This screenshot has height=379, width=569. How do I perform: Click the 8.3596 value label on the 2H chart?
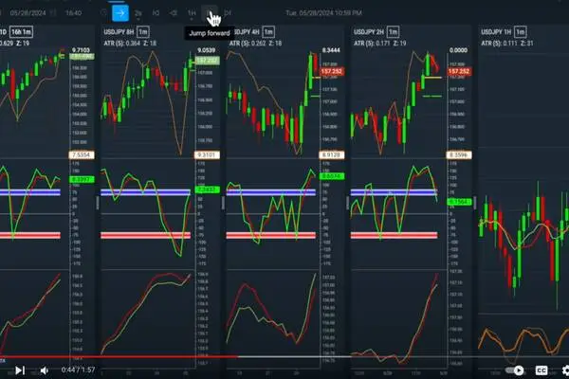[x=459, y=155]
